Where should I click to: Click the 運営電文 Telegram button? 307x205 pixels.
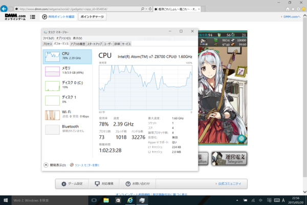point(229,159)
